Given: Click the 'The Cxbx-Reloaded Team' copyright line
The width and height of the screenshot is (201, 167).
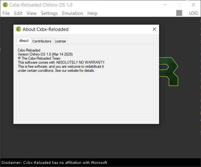Looking at the screenshot, I should point(39,58).
